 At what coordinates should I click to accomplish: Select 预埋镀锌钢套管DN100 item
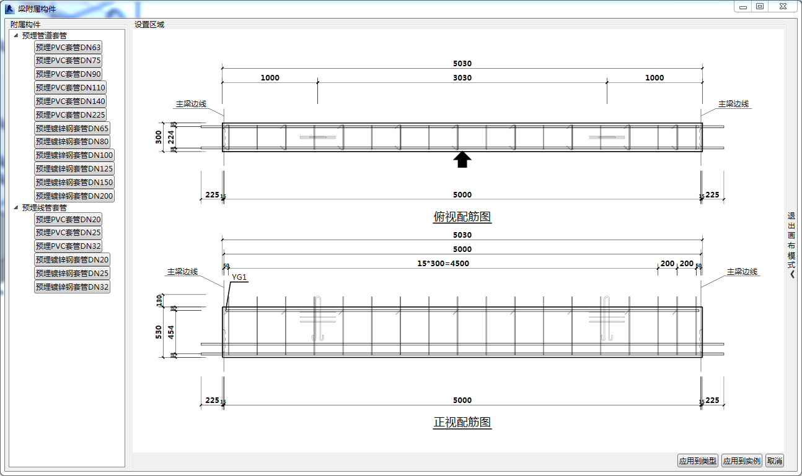74,155
